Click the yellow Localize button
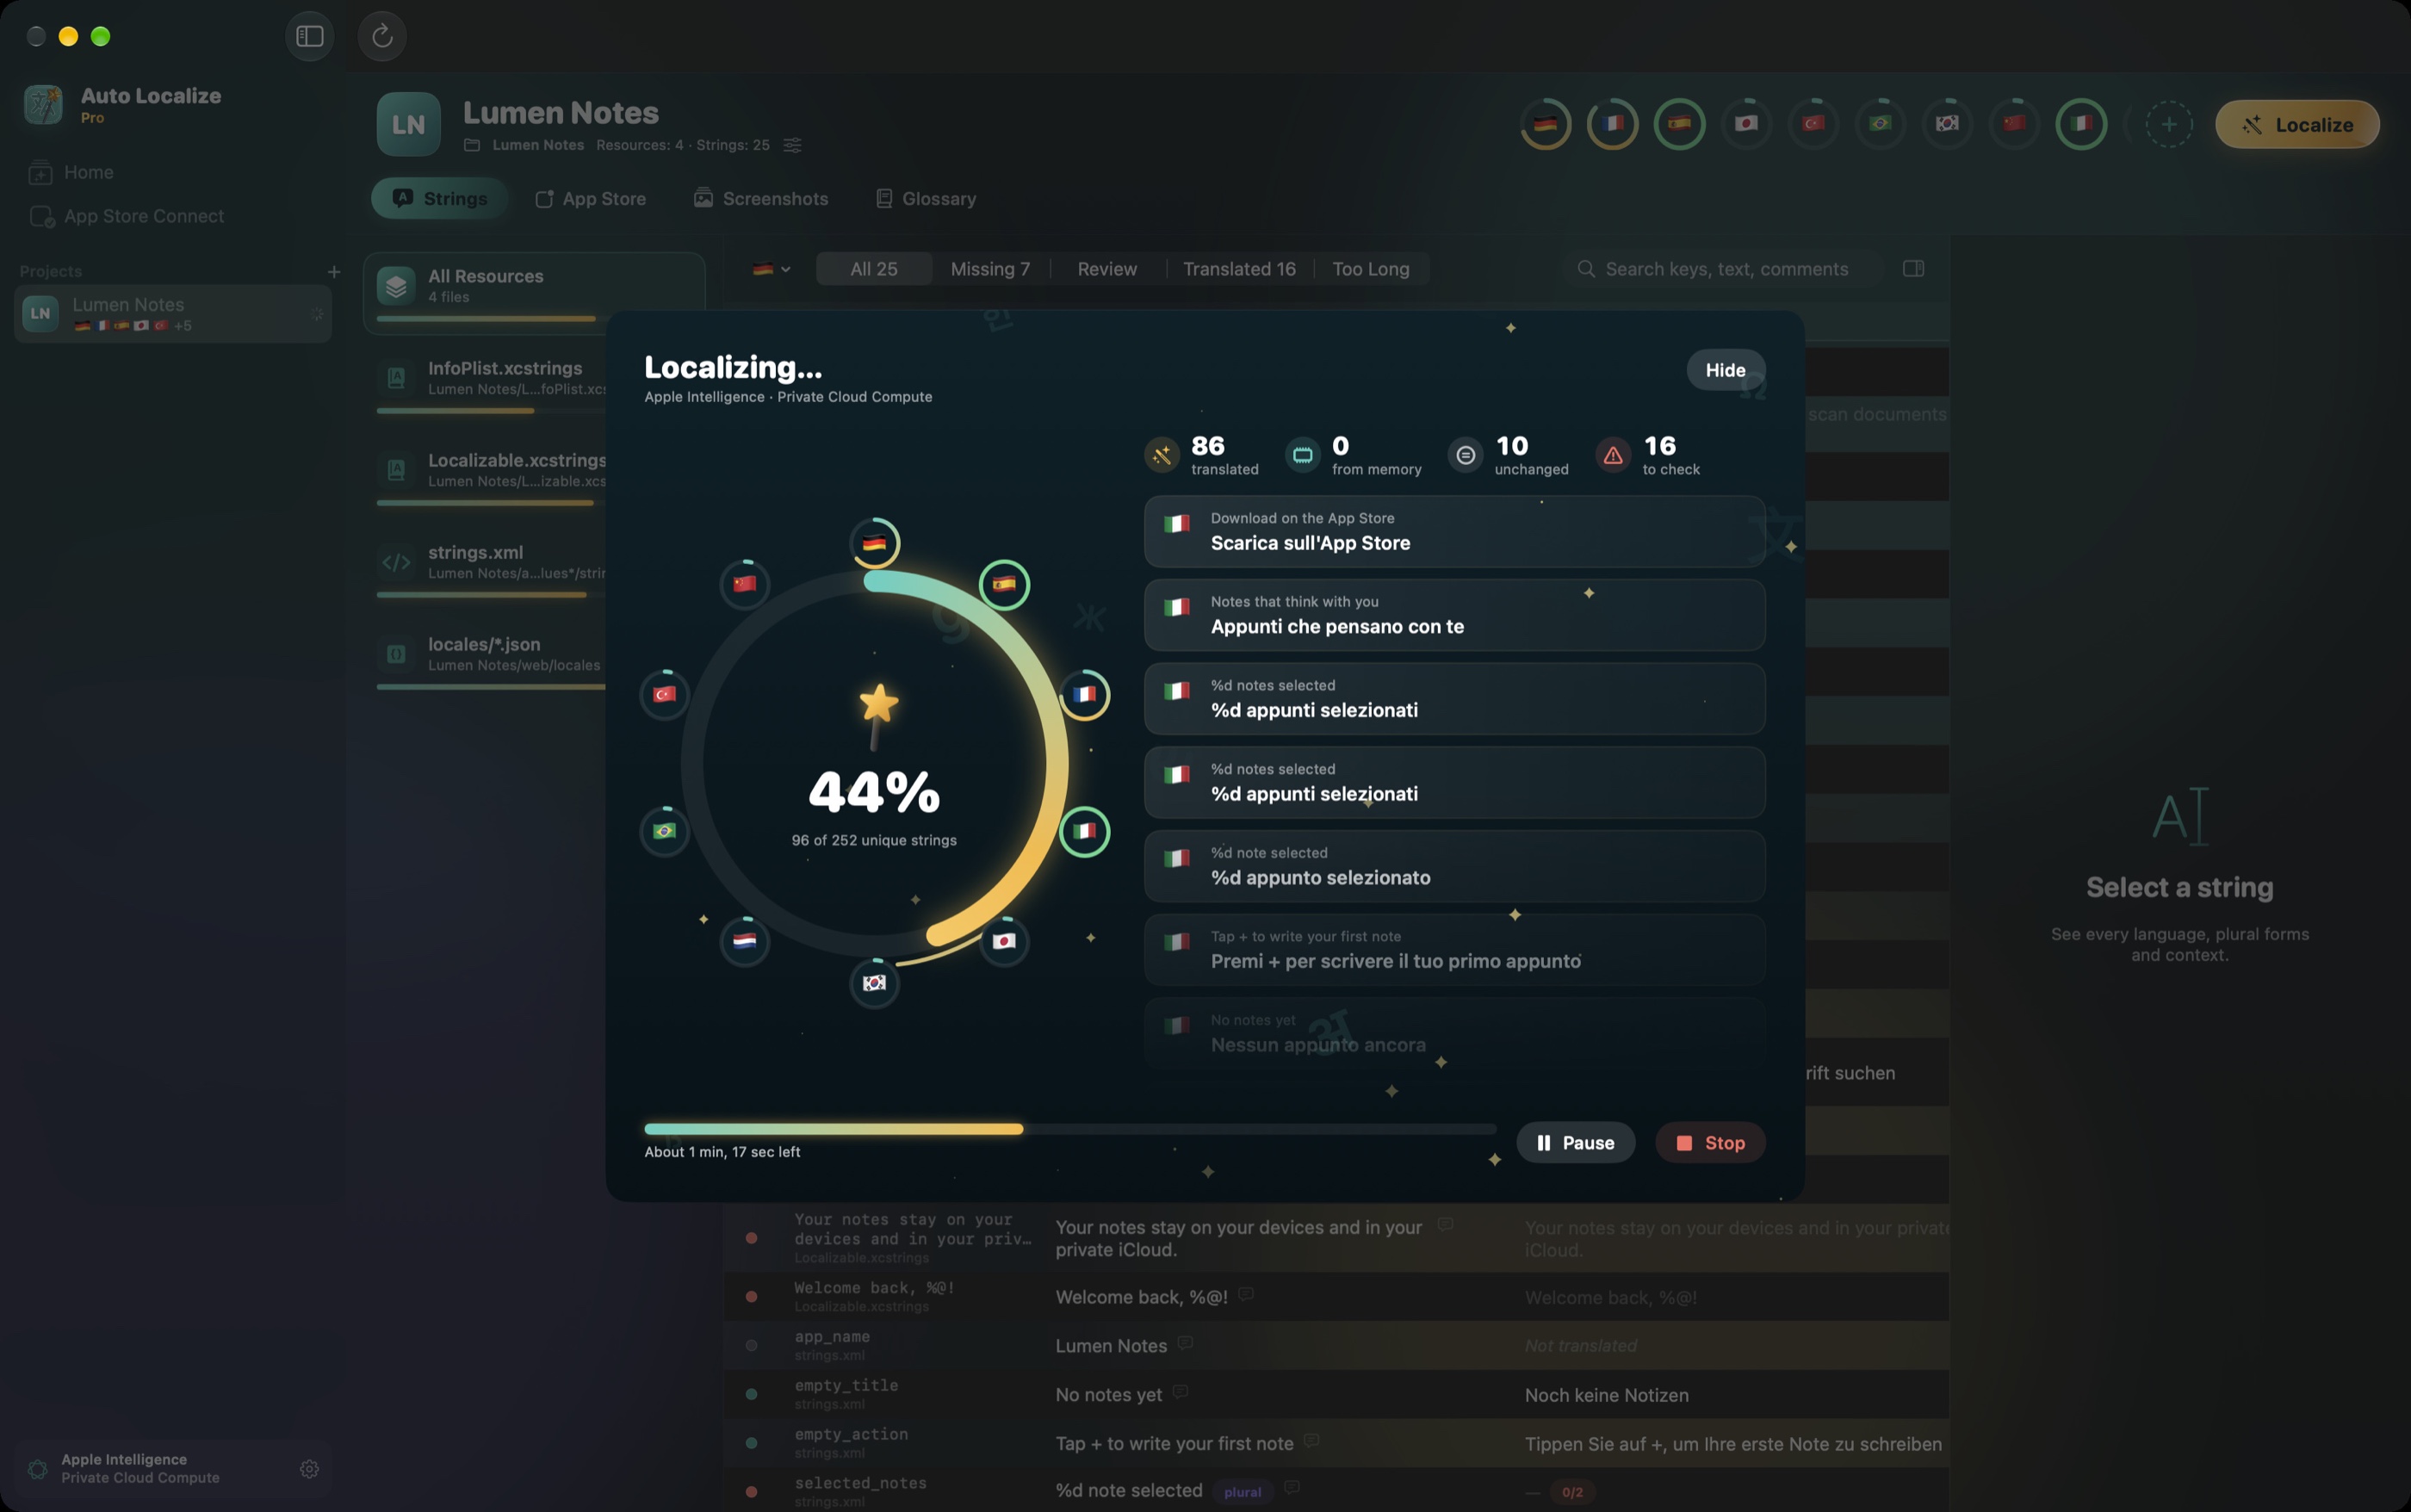Viewport: 2411px width, 1512px height. tap(2297, 124)
